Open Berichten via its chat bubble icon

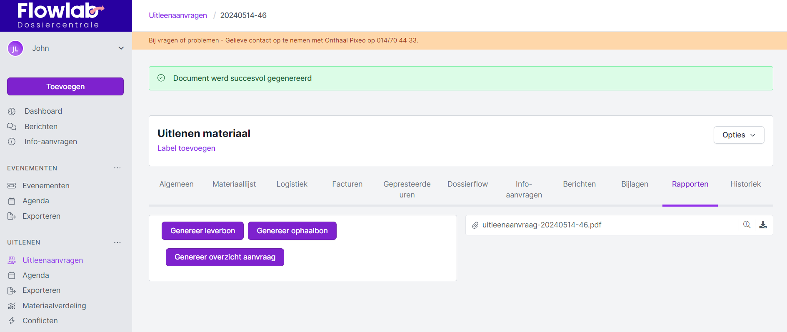tap(12, 127)
